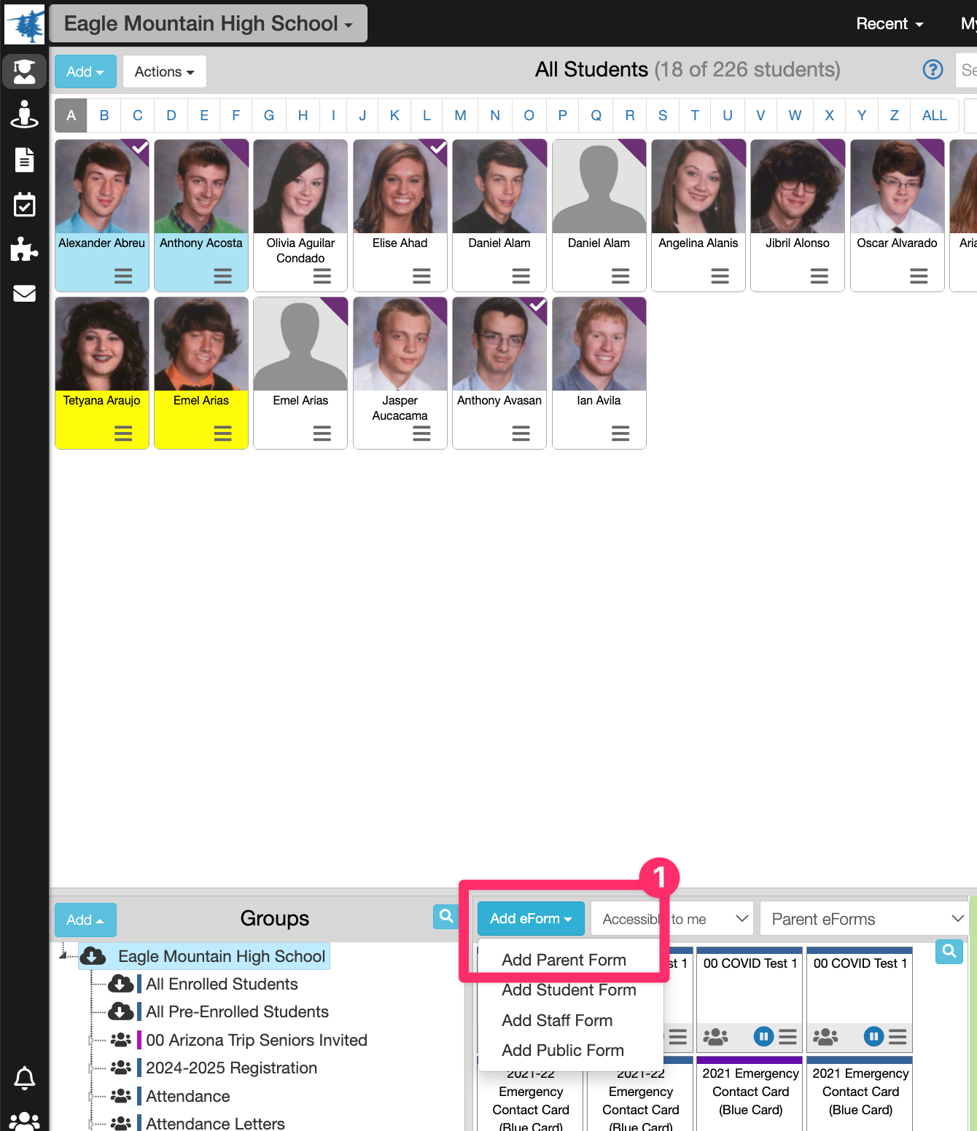The width and height of the screenshot is (977, 1131).
Task: Open Emel Arias yellow-highlighted student photo
Action: click(201, 344)
